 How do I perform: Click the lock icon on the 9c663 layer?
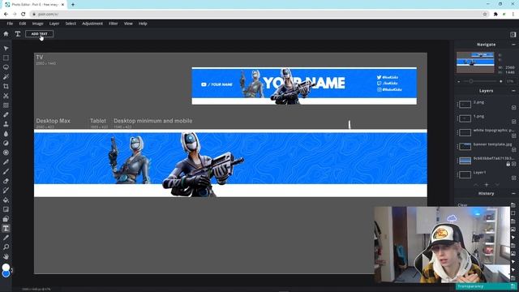(x=508, y=164)
